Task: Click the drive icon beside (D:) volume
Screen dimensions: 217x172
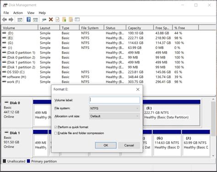Action: pyautogui.click(x=4, y=33)
